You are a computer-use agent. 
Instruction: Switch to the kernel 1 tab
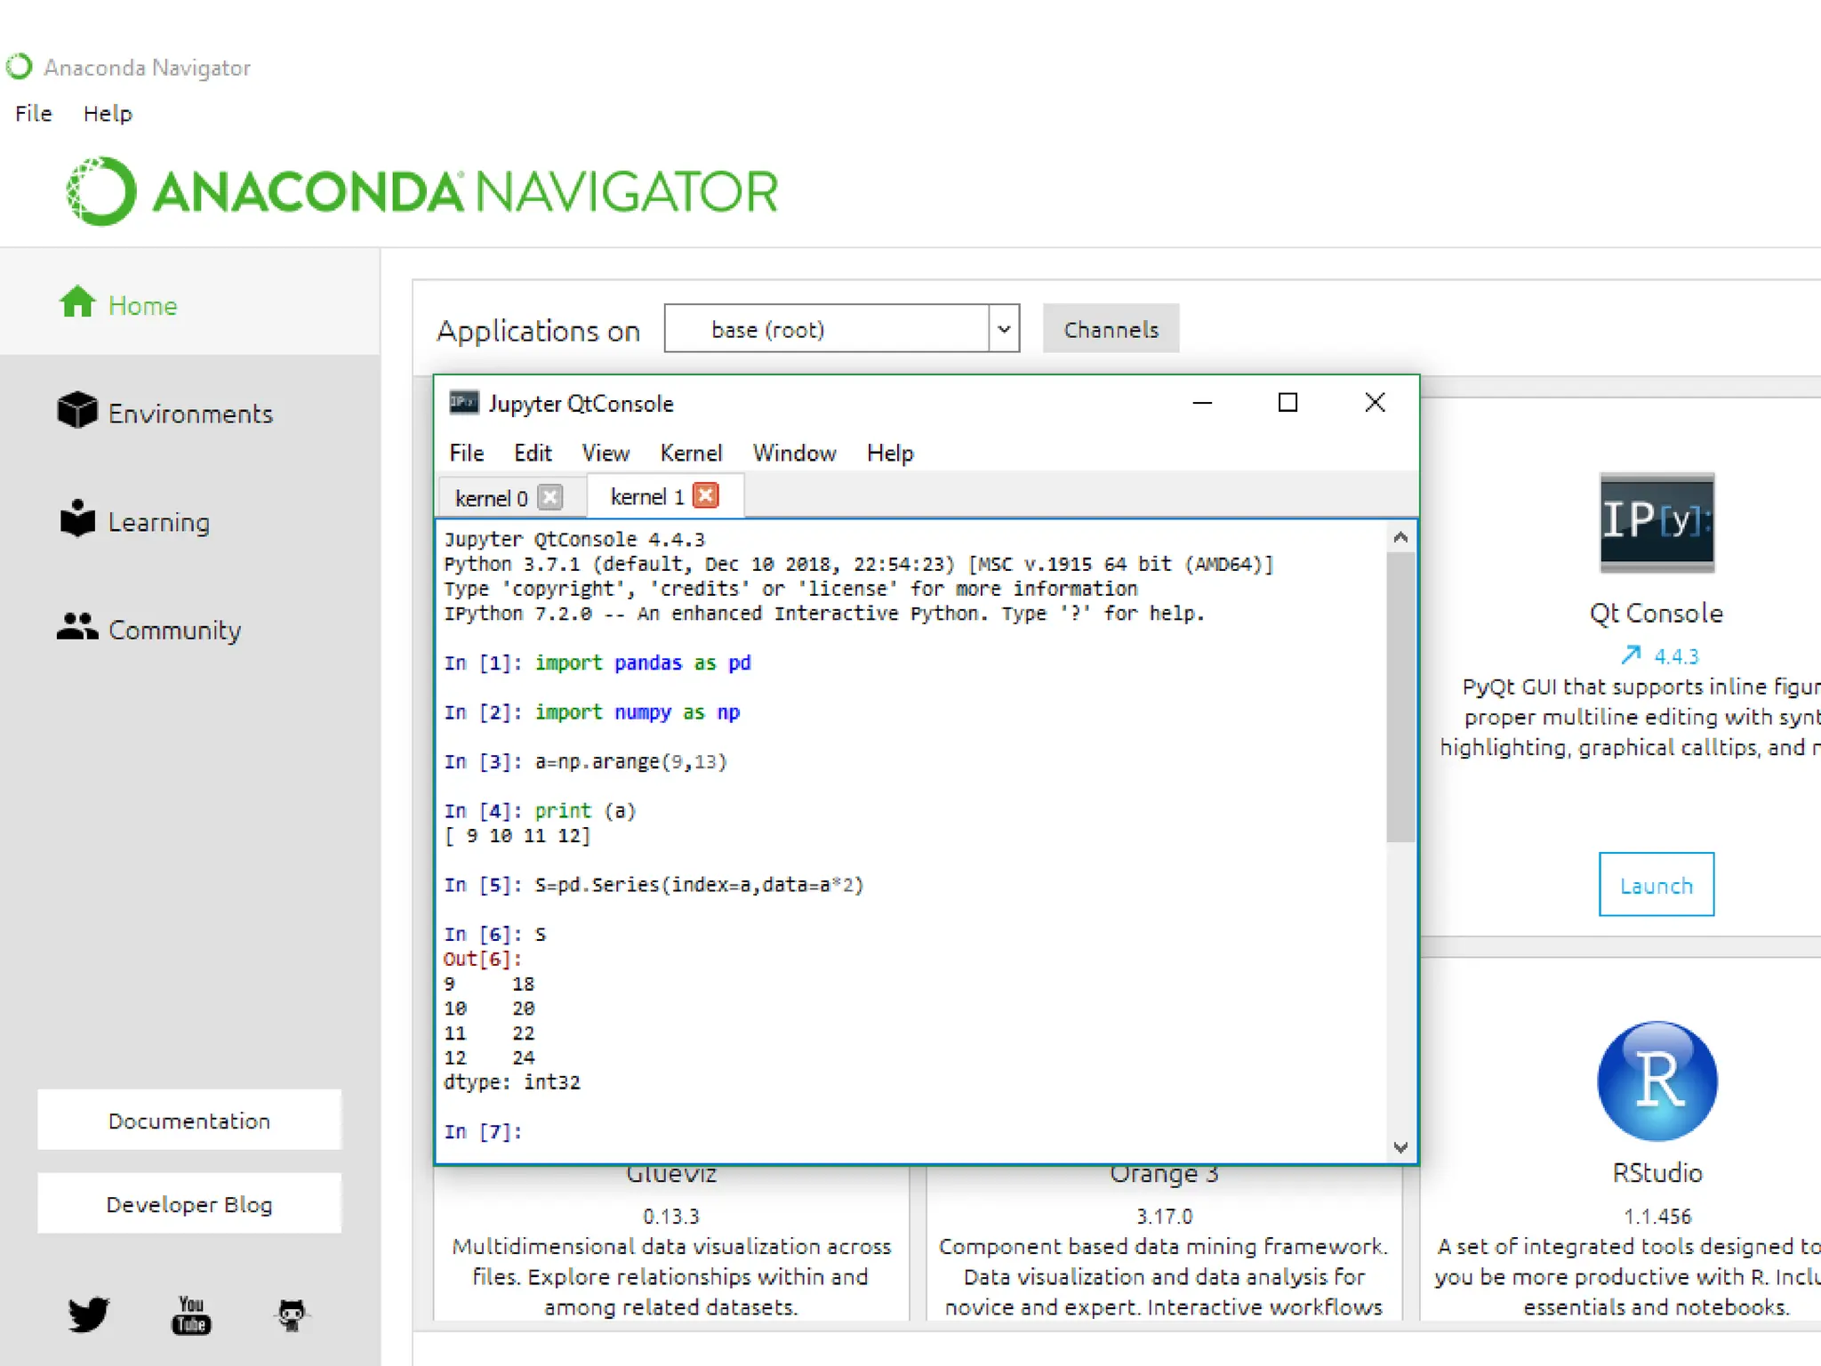pyautogui.click(x=646, y=496)
